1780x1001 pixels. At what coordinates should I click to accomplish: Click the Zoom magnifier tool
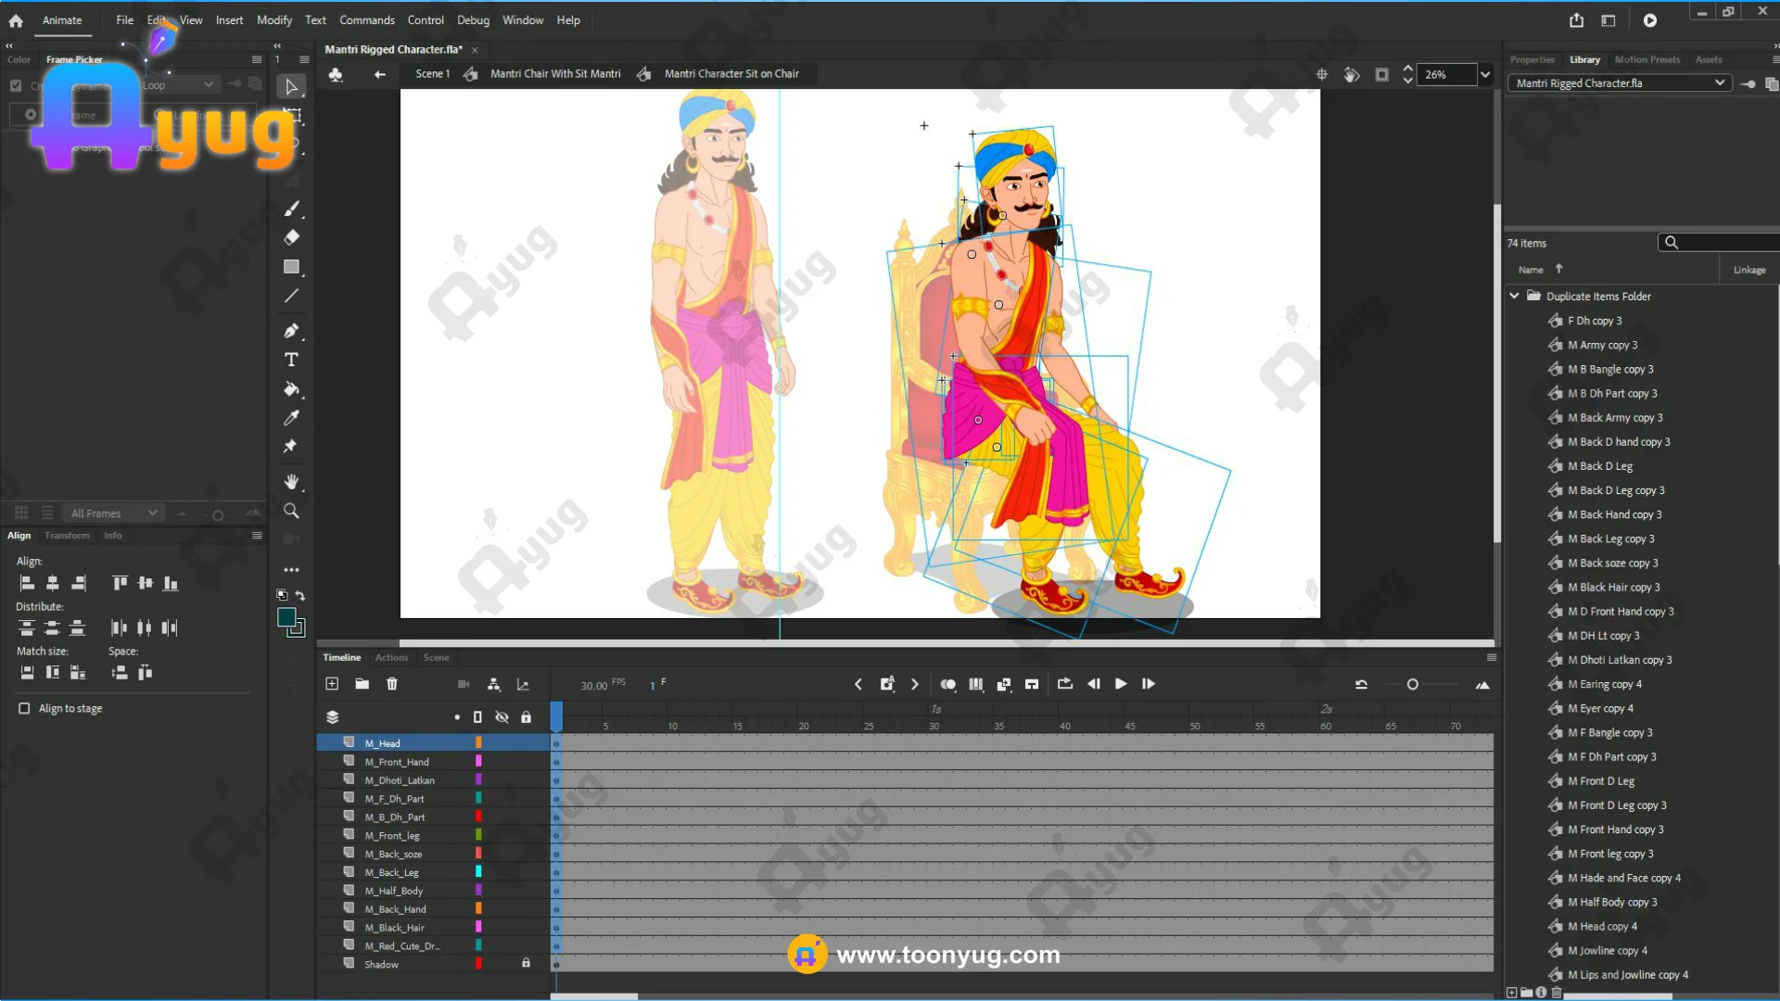[291, 511]
